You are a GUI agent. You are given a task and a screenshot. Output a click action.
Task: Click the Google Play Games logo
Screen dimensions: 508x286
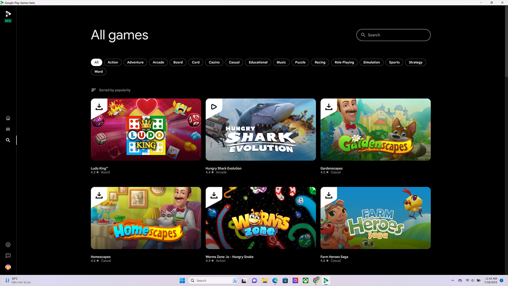pyautogui.click(x=8, y=14)
